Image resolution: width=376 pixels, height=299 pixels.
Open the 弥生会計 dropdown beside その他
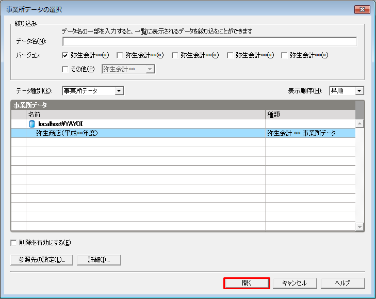(150, 69)
